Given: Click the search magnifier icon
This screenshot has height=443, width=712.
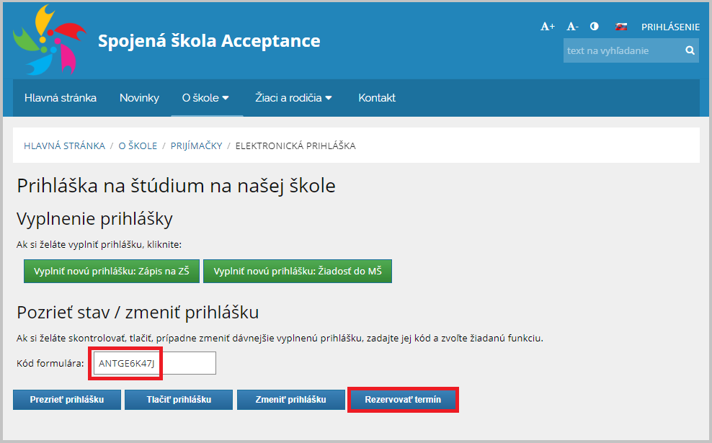Looking at the screenshot, I should pos(690,50).
